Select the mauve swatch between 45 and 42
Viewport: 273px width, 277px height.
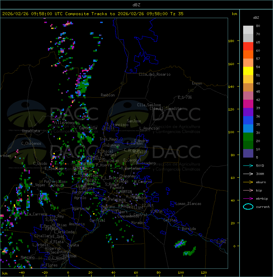coord(248,96)
